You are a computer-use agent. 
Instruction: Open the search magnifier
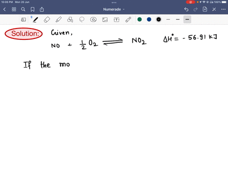click(x=23, y=9)
